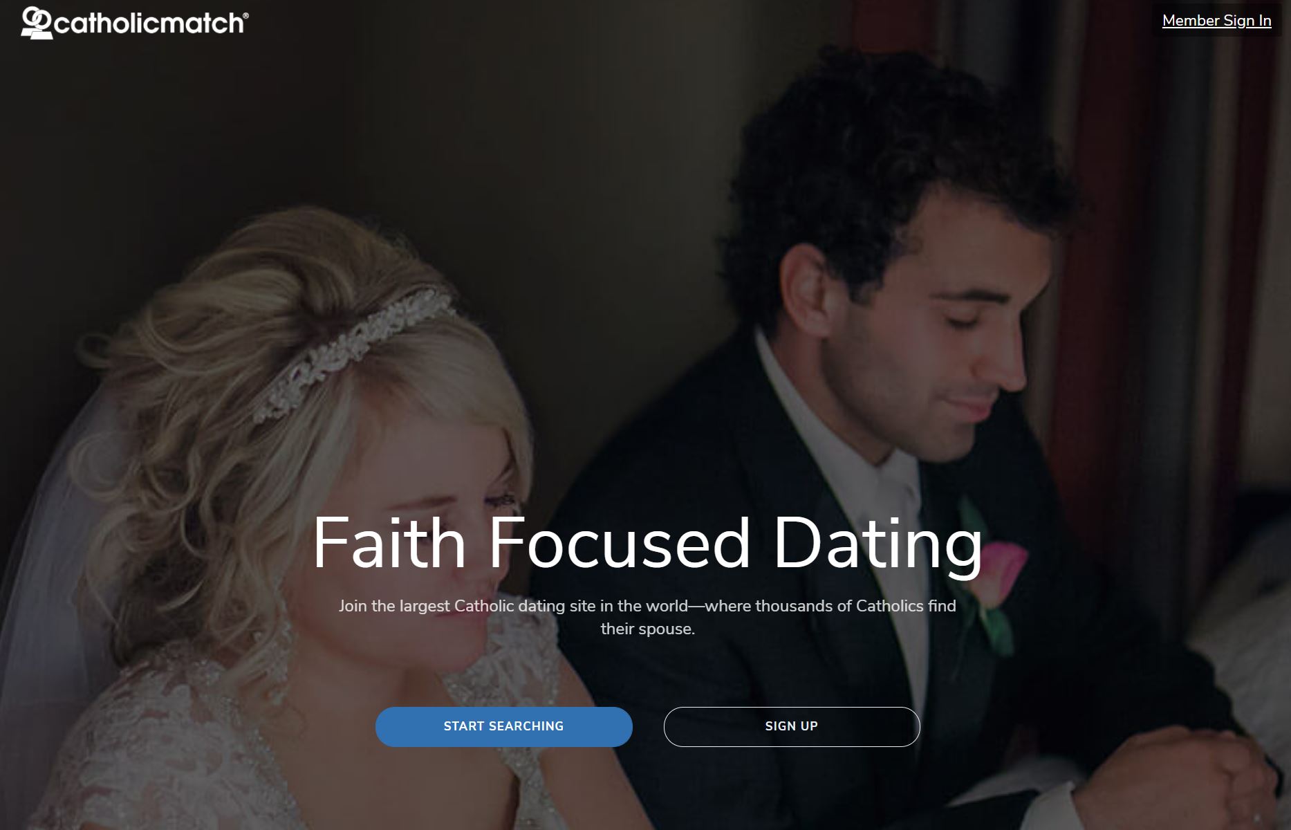Click the CatholicMatch interlocking rings logo icon
This screenshot has width=1291, height=830.
click(37, 22)
